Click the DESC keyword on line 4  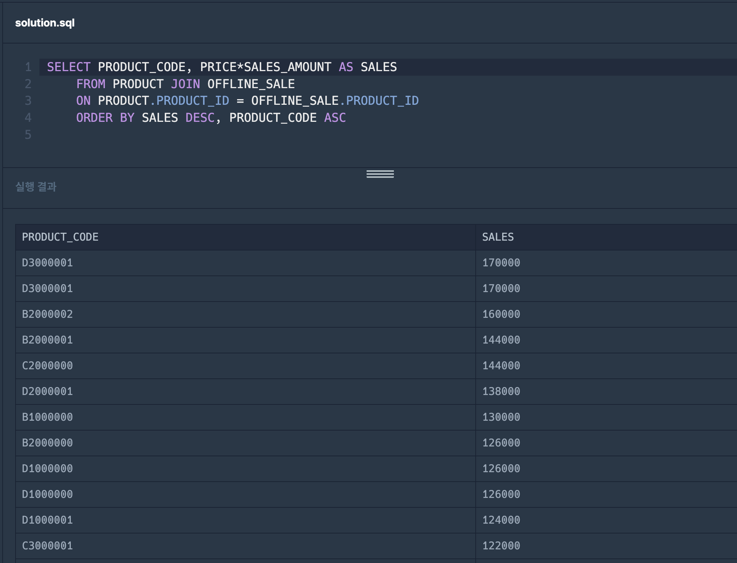[x=200, y=118]
